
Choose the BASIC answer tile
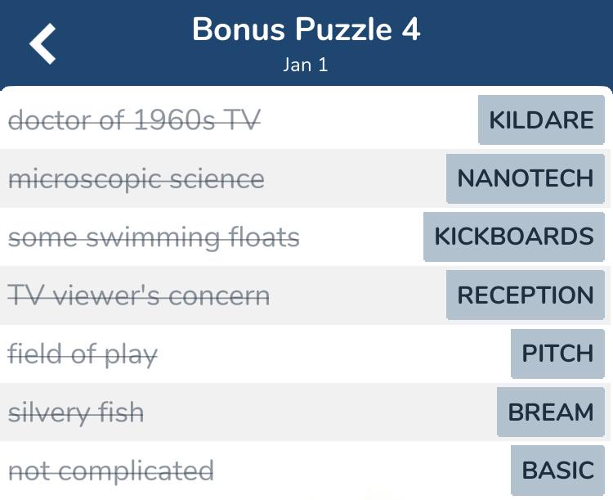pyautogui.click(x=557, y=471)
